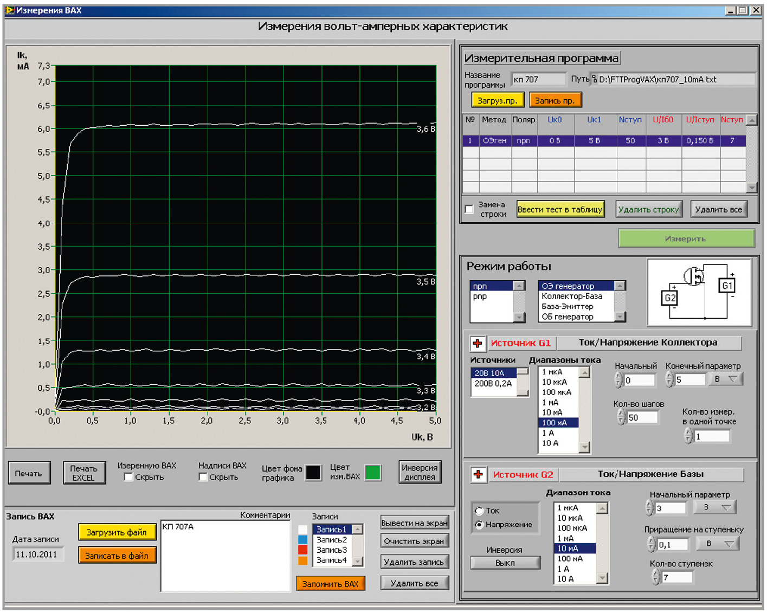The image size is (767, 613).
Task: Click the Загруз.пр. button
Action: point(498,101)
